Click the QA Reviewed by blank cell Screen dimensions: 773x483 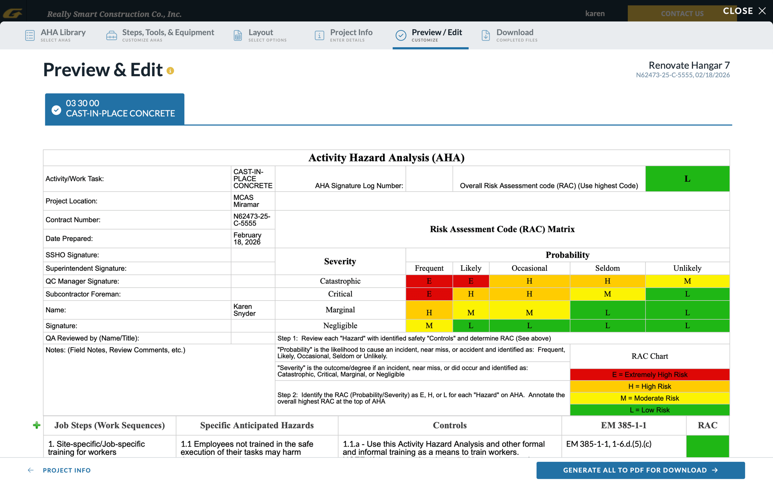coord(253,338)
